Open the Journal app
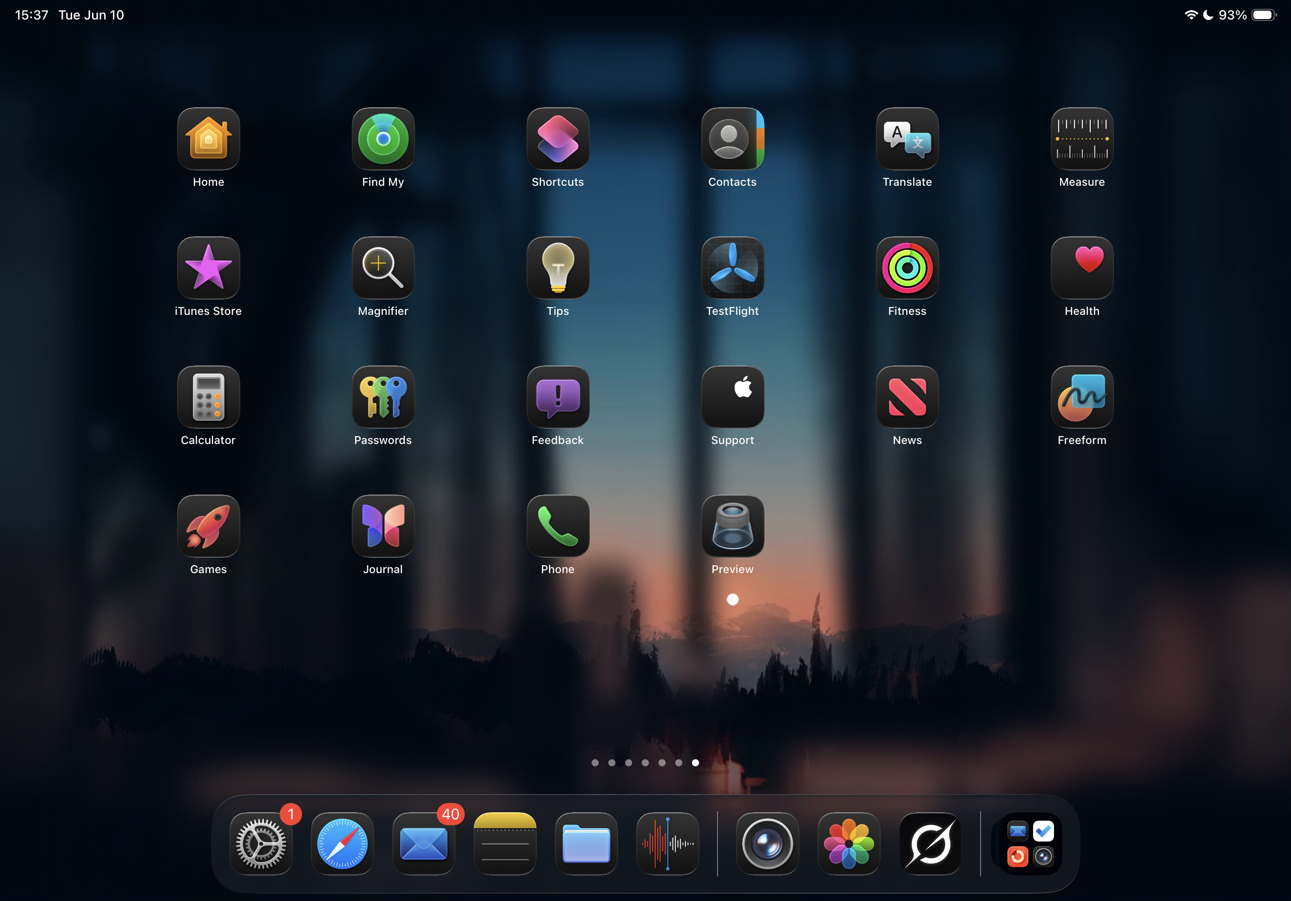The height and width of the screenshot is (901, 1291). [x=383, y=526]
